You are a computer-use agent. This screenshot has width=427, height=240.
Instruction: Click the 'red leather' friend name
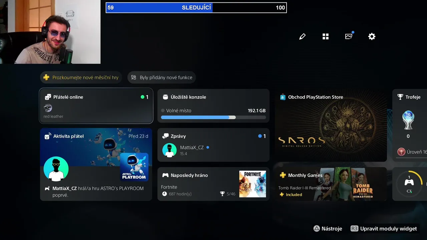[53, 116]
